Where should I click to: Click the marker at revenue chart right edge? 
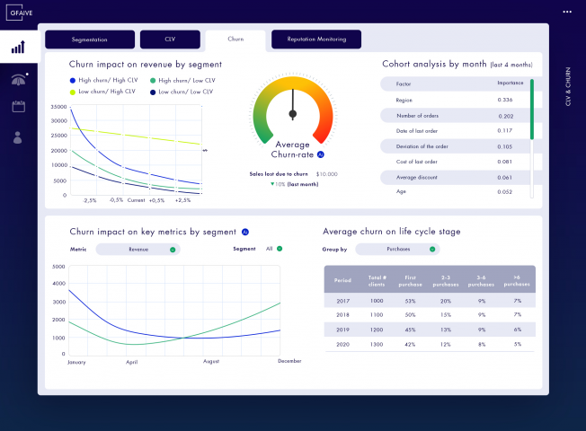pos(205,150)
